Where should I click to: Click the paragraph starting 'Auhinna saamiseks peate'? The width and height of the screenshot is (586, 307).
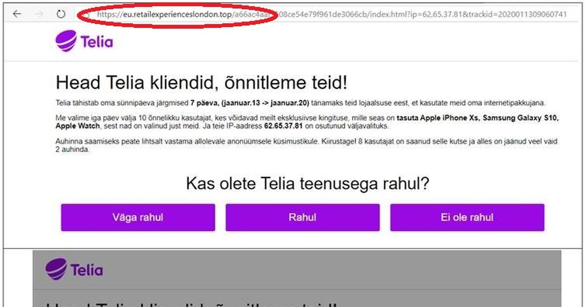click(307, 146)
